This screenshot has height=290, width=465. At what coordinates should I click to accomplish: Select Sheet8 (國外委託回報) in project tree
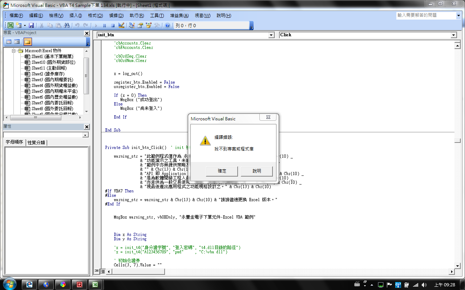pos(52,109)
